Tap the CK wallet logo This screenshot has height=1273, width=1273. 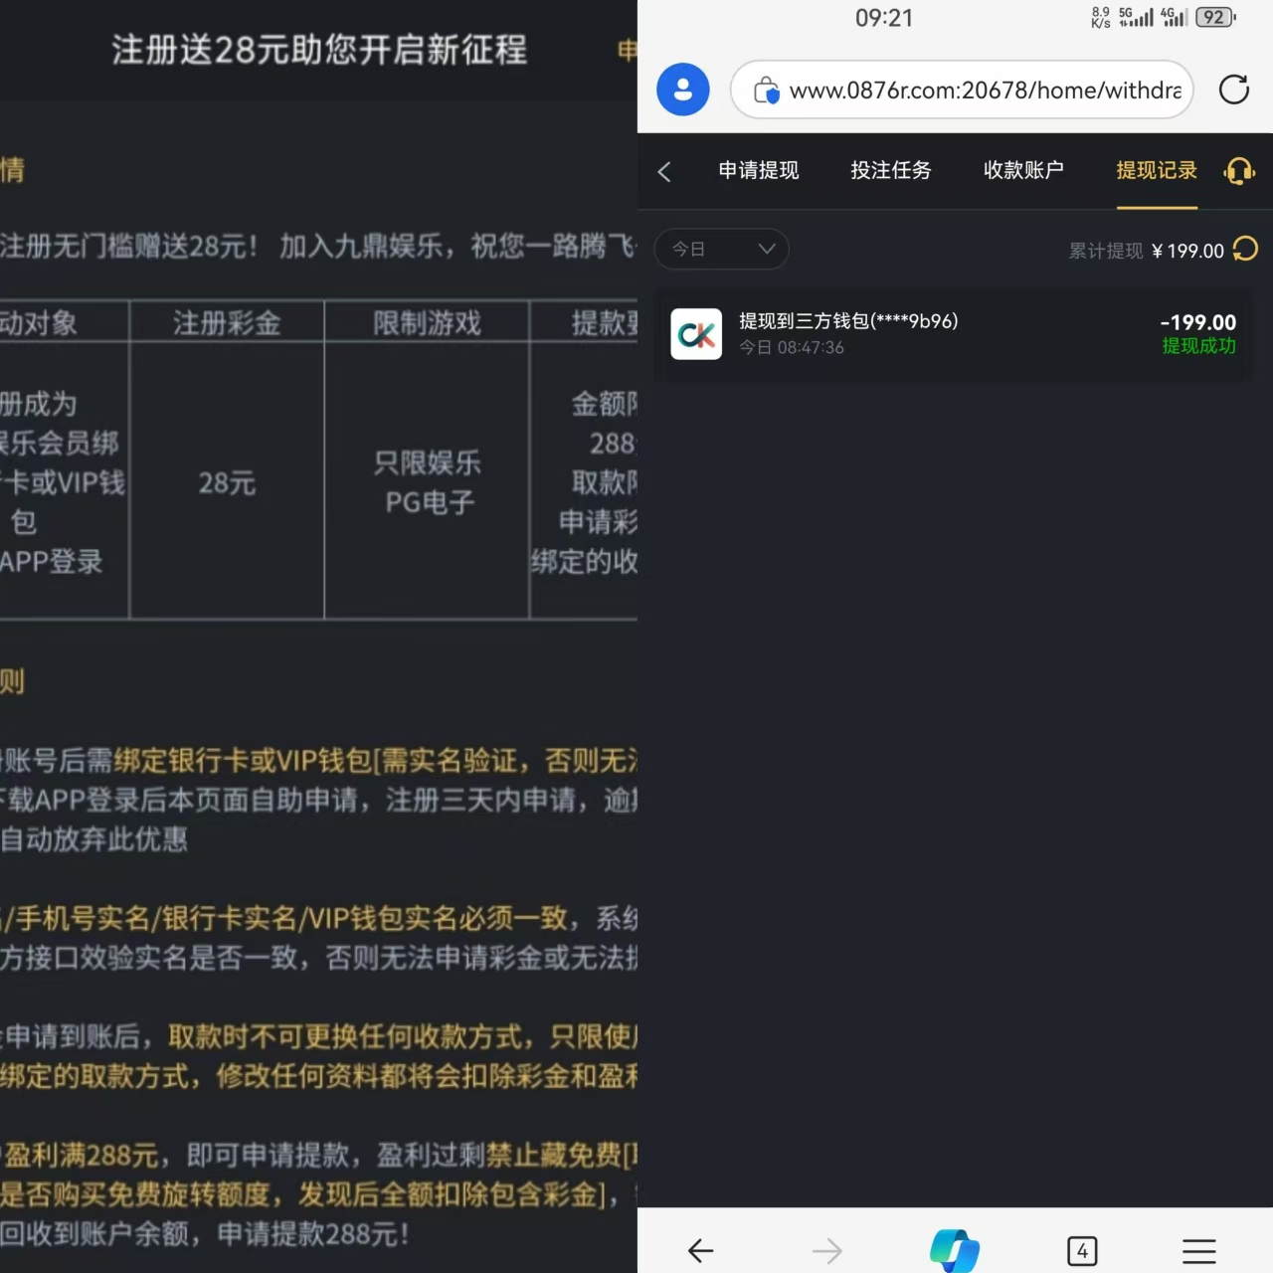pyautogui.click(x=696, y=334)
